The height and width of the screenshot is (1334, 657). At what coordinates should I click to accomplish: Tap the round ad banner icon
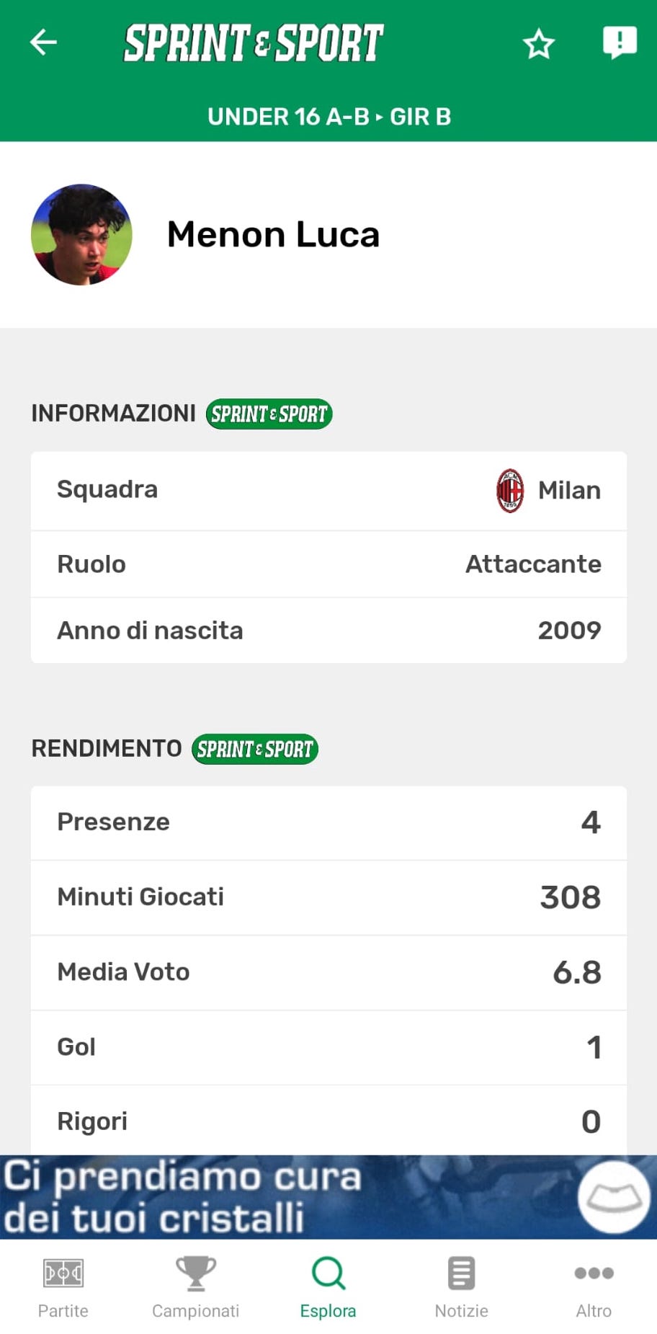point(614,1197)
